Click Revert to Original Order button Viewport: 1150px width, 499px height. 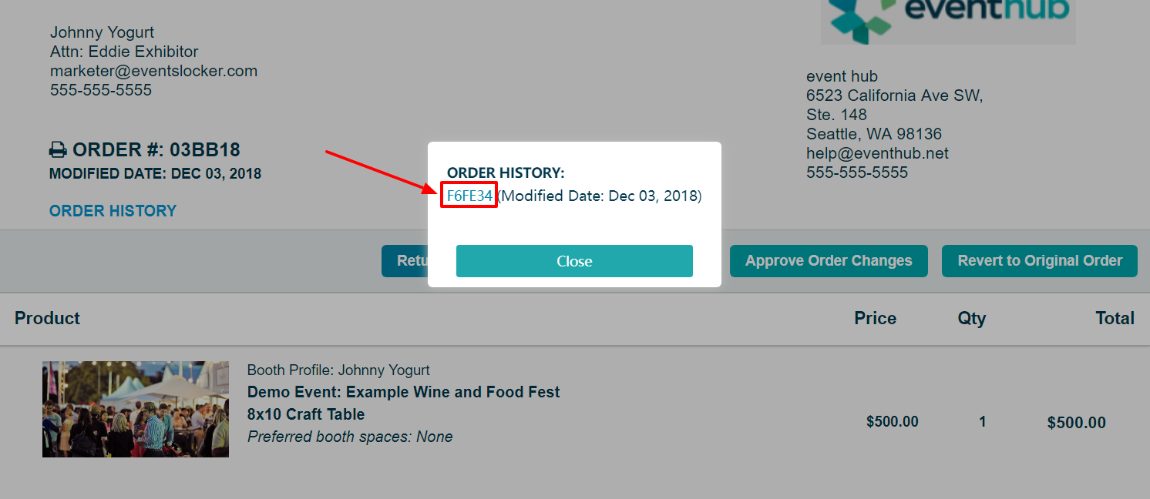(1040, 261)
